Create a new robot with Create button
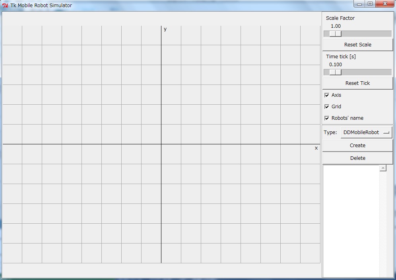Screen dimensions: 396x280 tap(357, 146)
